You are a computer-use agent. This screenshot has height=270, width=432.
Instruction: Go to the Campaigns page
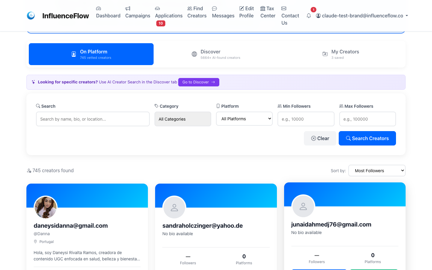(138, 12)
